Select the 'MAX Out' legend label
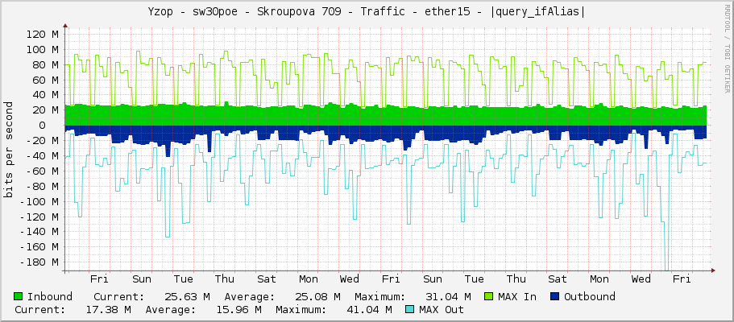This screenshot has height=322, width=734. click(x=442, y=310)
